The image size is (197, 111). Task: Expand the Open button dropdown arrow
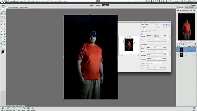pyautogui.click(x=6, y=5)
